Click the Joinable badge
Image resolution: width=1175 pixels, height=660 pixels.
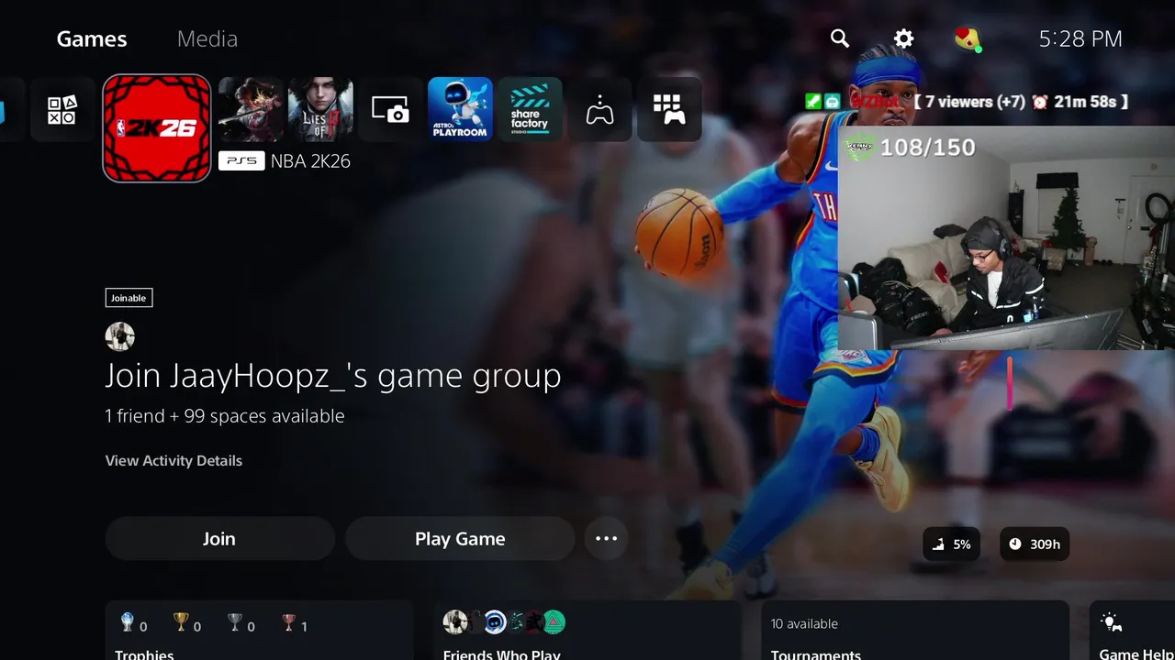pos(129,298)
